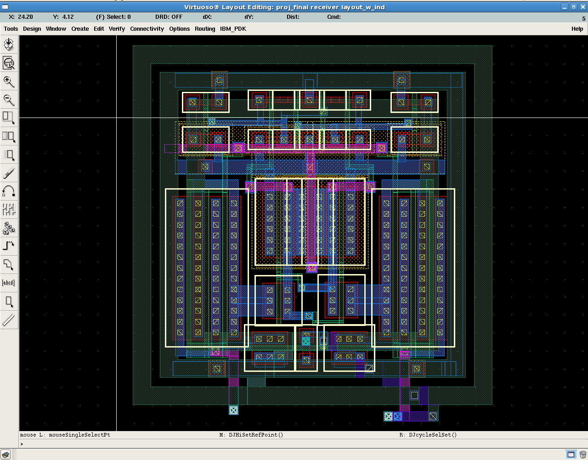Select the Zoom In magnifier tool
588x460 pixels.
(x=9, y=81)
